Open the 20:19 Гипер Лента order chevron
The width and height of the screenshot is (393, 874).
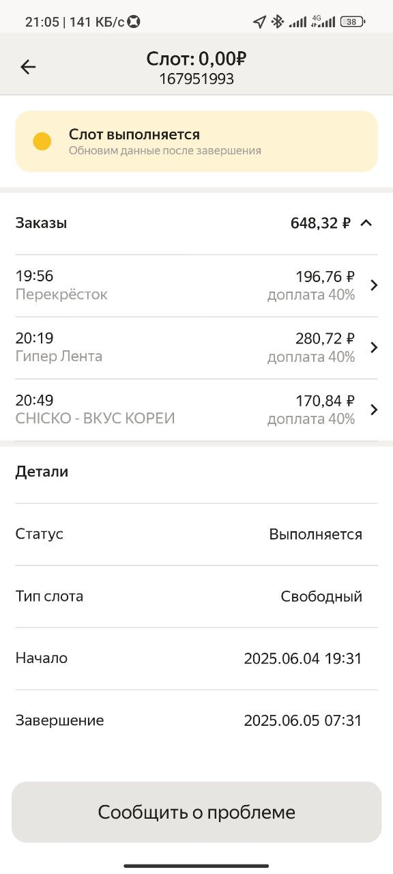coord(374,348)
